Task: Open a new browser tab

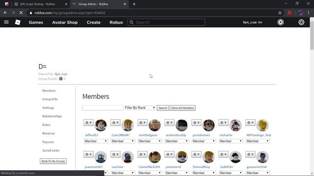Action: [x=134, y=4]
